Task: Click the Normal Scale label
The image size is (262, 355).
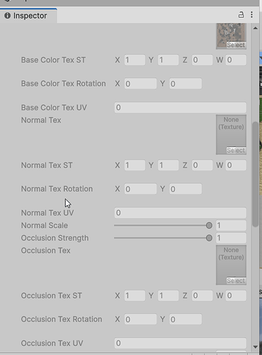Action: [45, 225]
